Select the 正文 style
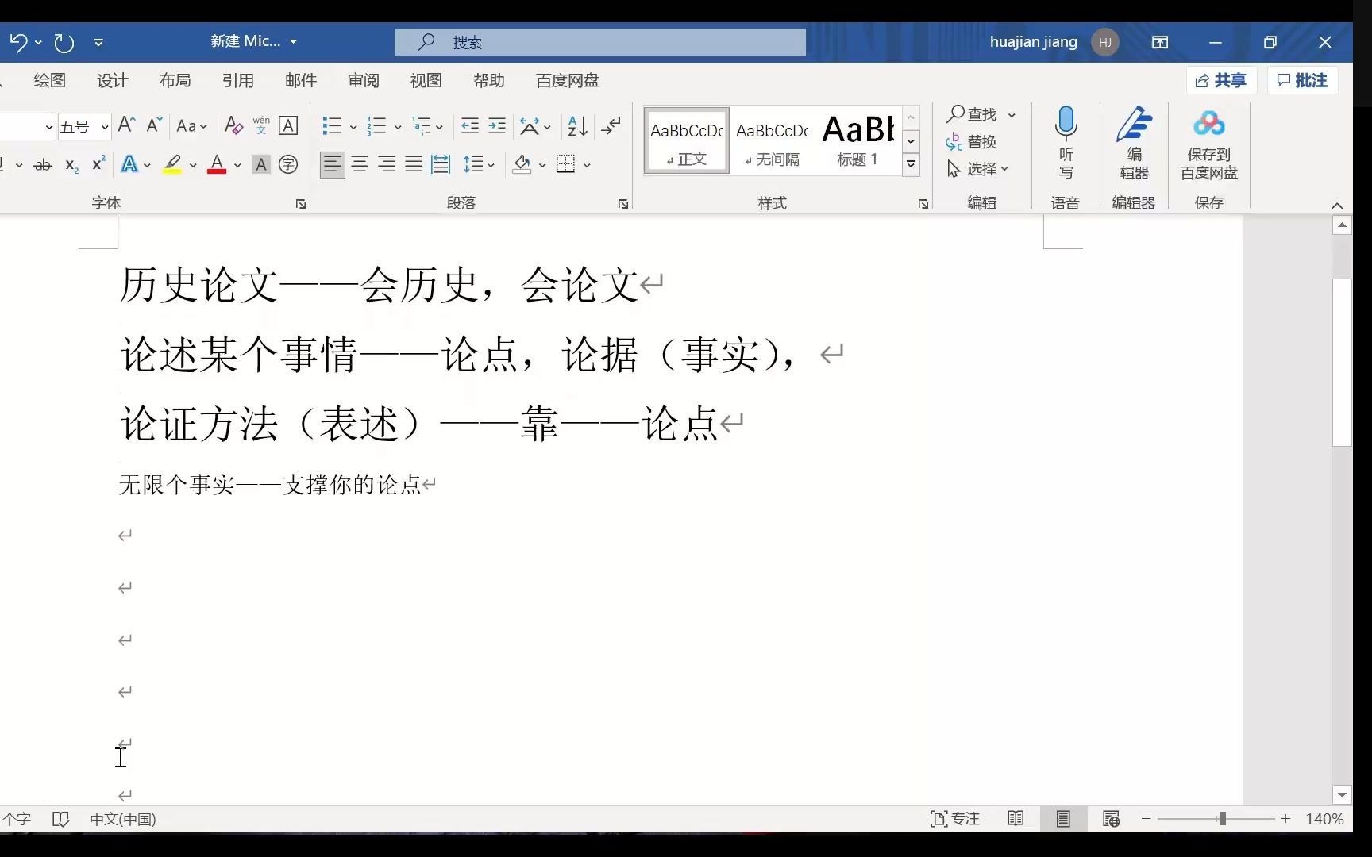The width and height of the screenshot is (1372, 857). tap(687, 141)
